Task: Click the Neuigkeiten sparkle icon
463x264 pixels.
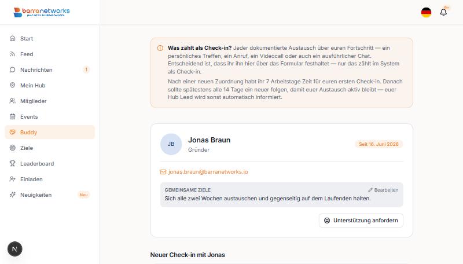Action: (x=12, y=195)
